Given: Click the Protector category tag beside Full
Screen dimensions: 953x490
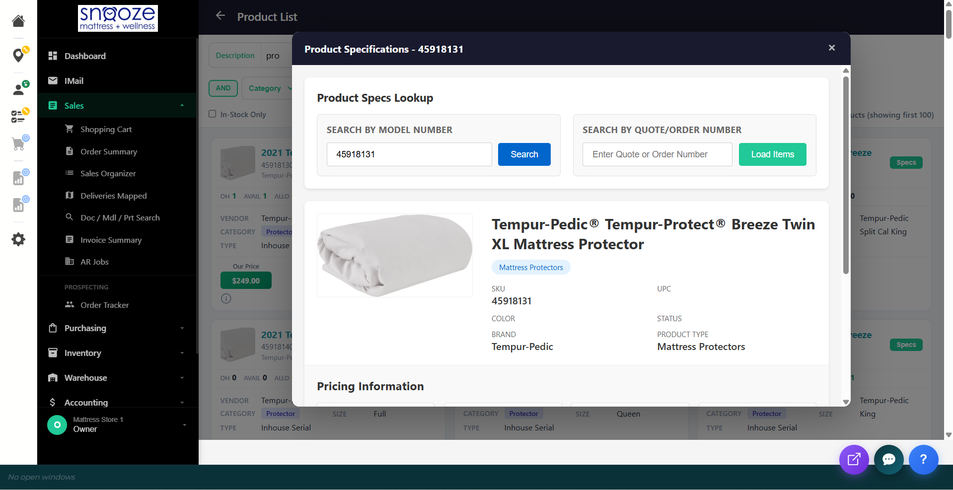Looking at the screenshot, I should [x=281, y=414].
